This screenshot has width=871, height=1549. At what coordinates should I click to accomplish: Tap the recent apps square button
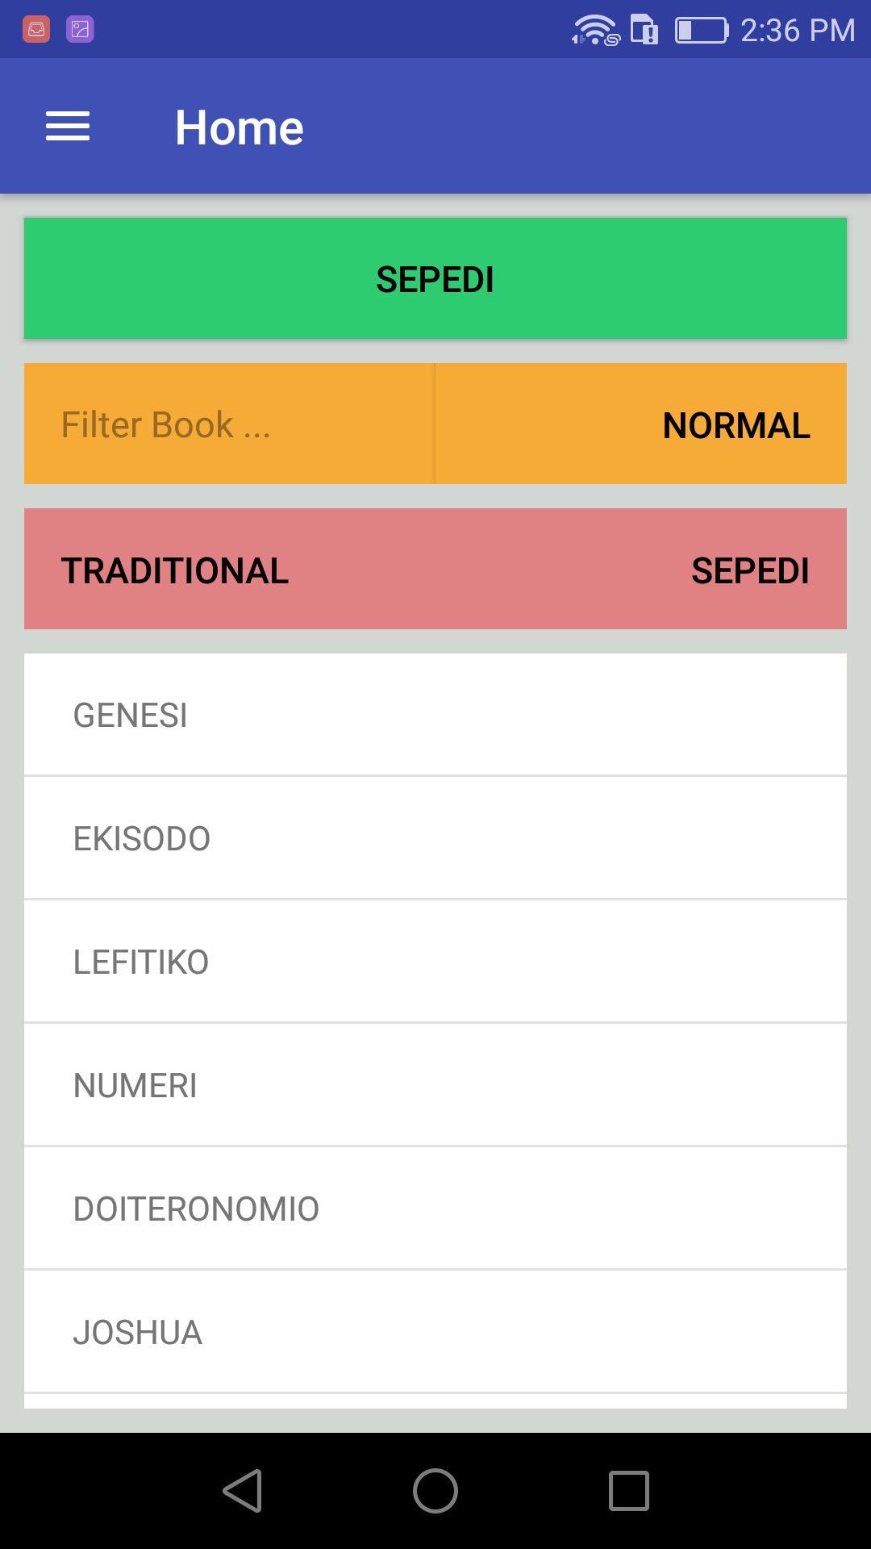629,1490
